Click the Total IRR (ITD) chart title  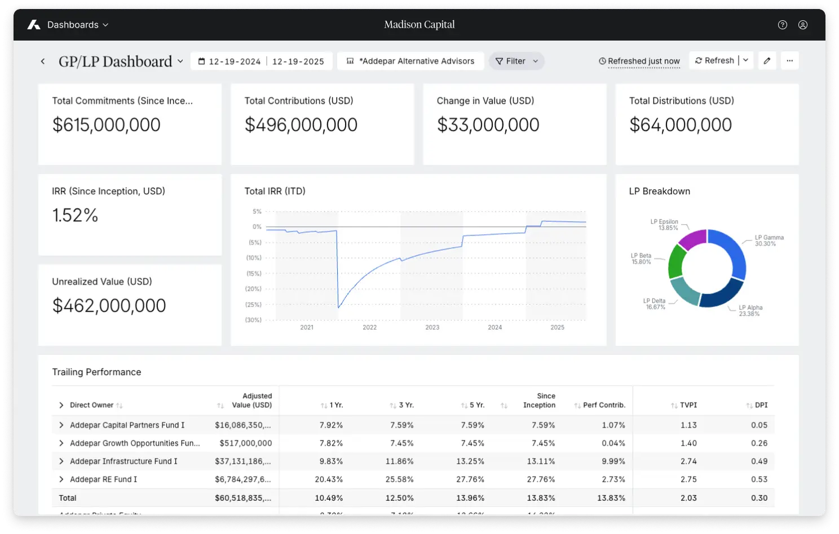point(275,191)
